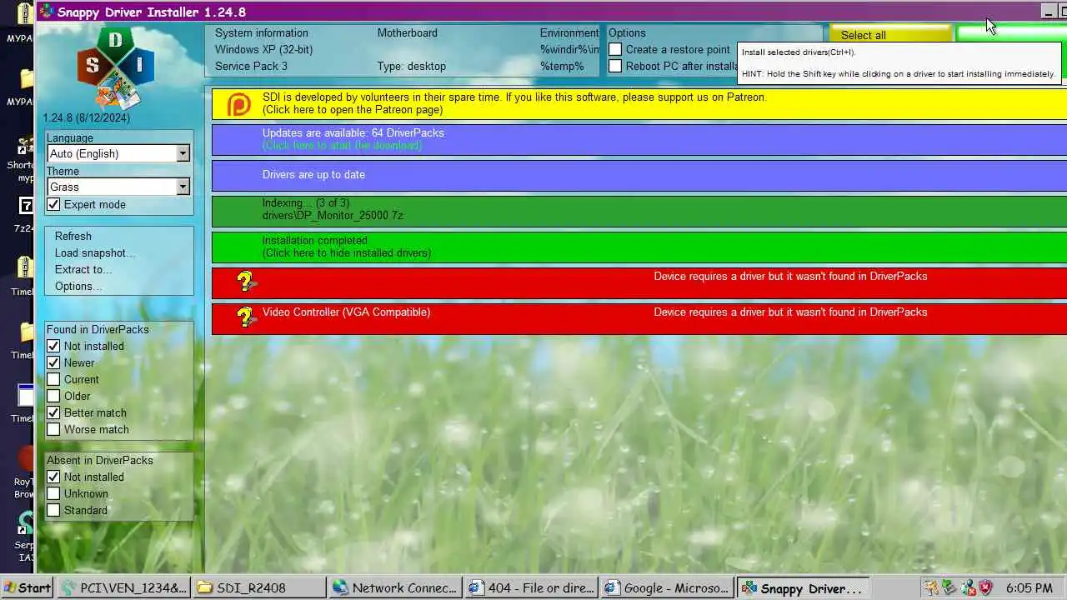Click Refresh in the left menu
The width and height of the screenshot is (1067, 600).
click(73, 236)
